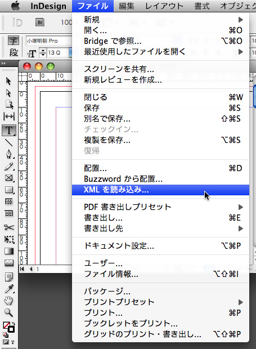Select the Selection tool arrow
Screen dimensions: 256x349
8,81
